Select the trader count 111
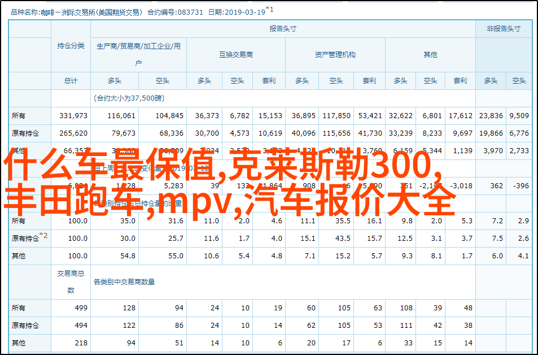538x355 pixels. pos(406,326)
